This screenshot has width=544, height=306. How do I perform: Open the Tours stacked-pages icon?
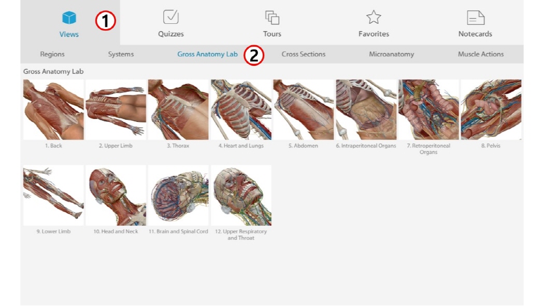pos(272,17)
